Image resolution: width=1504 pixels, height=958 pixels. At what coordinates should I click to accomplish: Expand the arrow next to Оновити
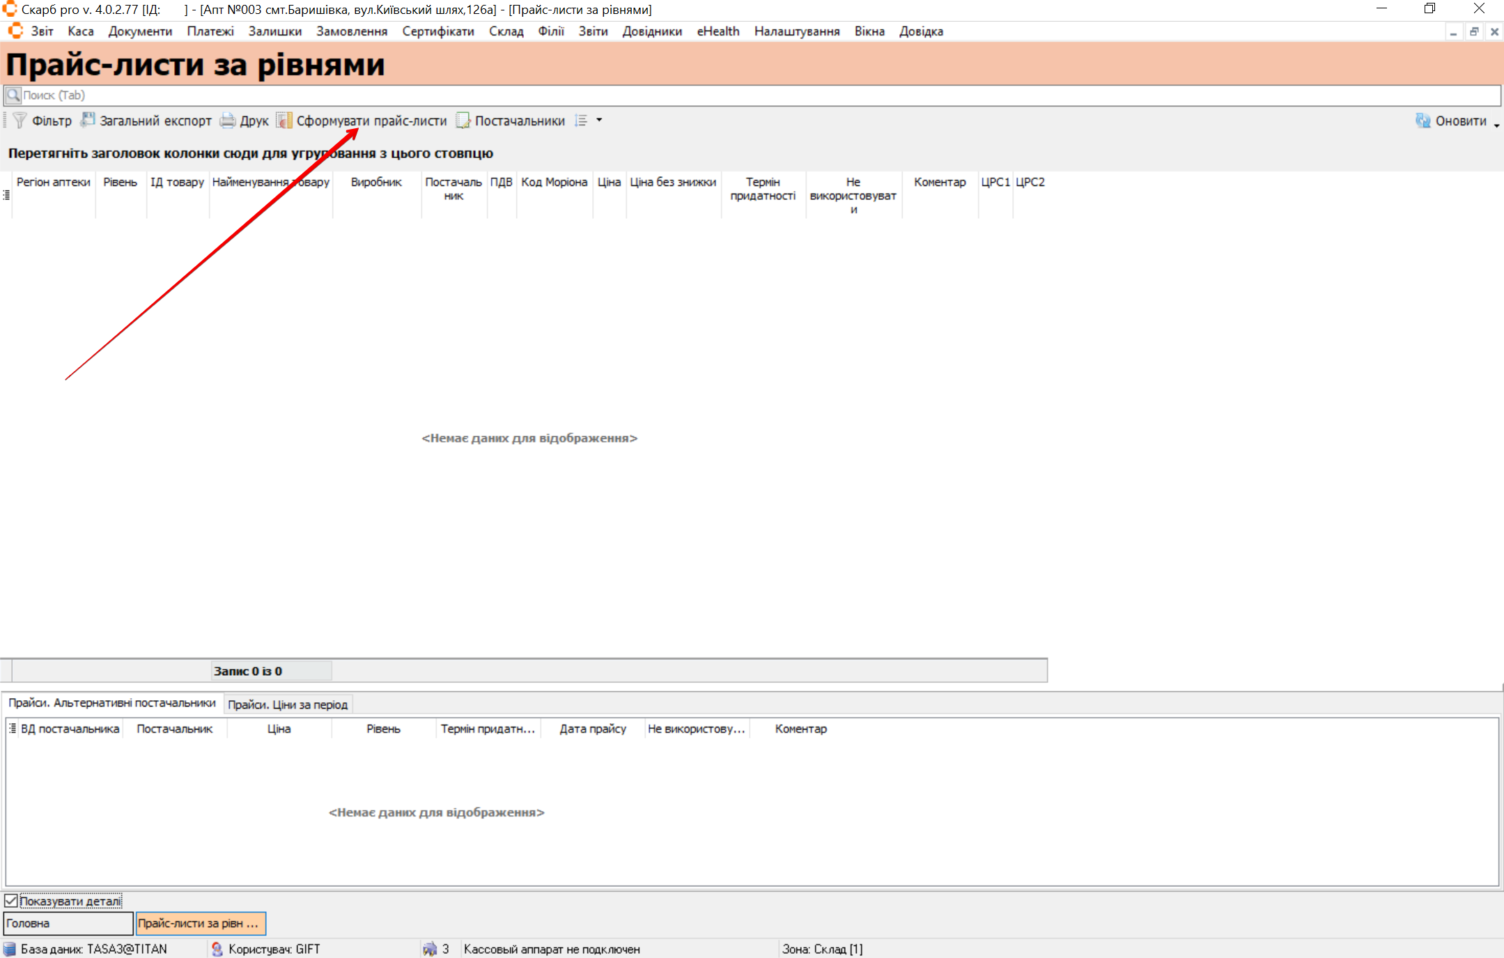(x=1496, y=124)
